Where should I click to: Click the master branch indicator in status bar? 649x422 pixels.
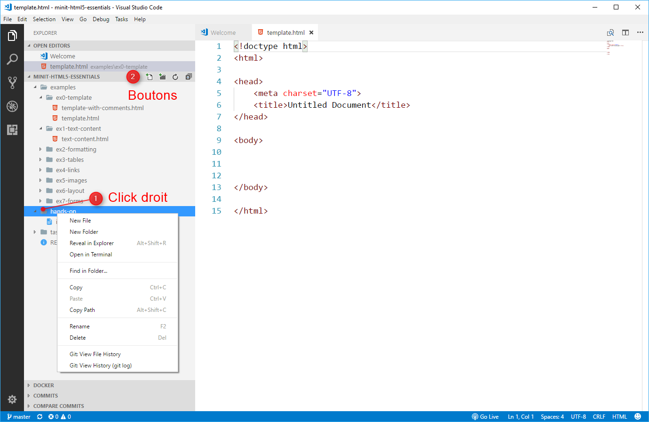(x=19, y=417)
